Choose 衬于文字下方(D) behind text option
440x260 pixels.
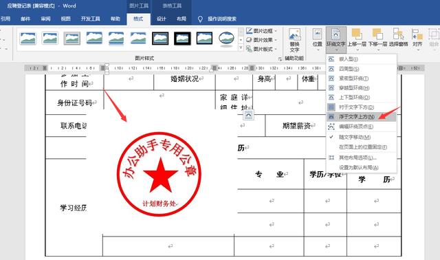pyautogui.click(x=362, y=107)
